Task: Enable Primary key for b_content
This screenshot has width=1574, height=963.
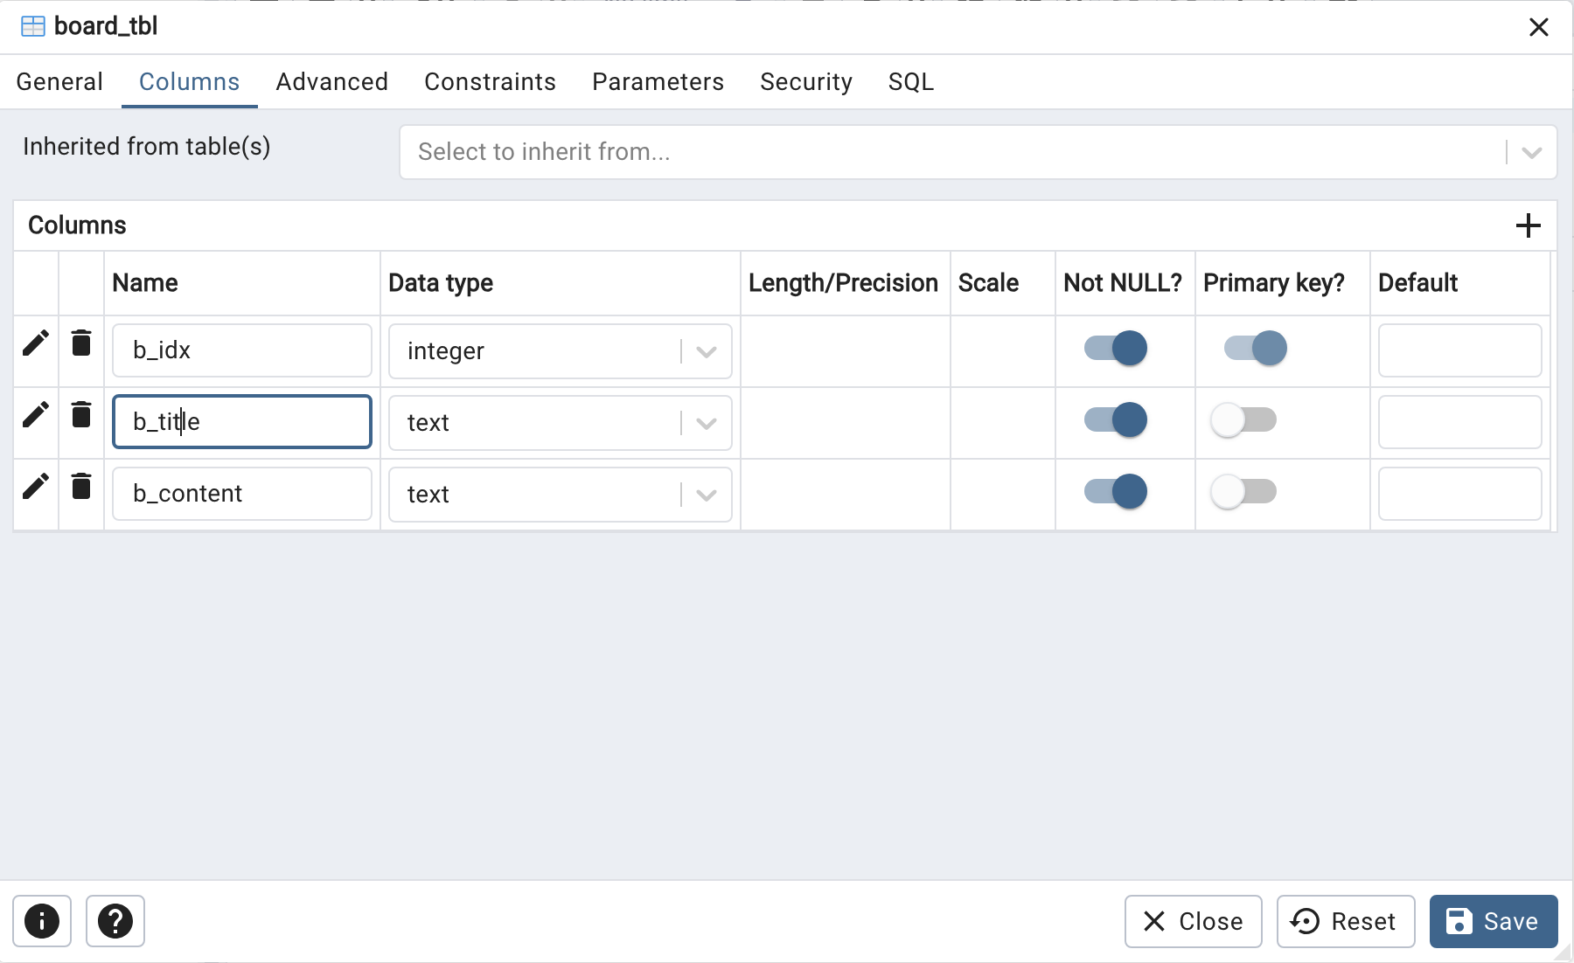Action: (1243, 492)
